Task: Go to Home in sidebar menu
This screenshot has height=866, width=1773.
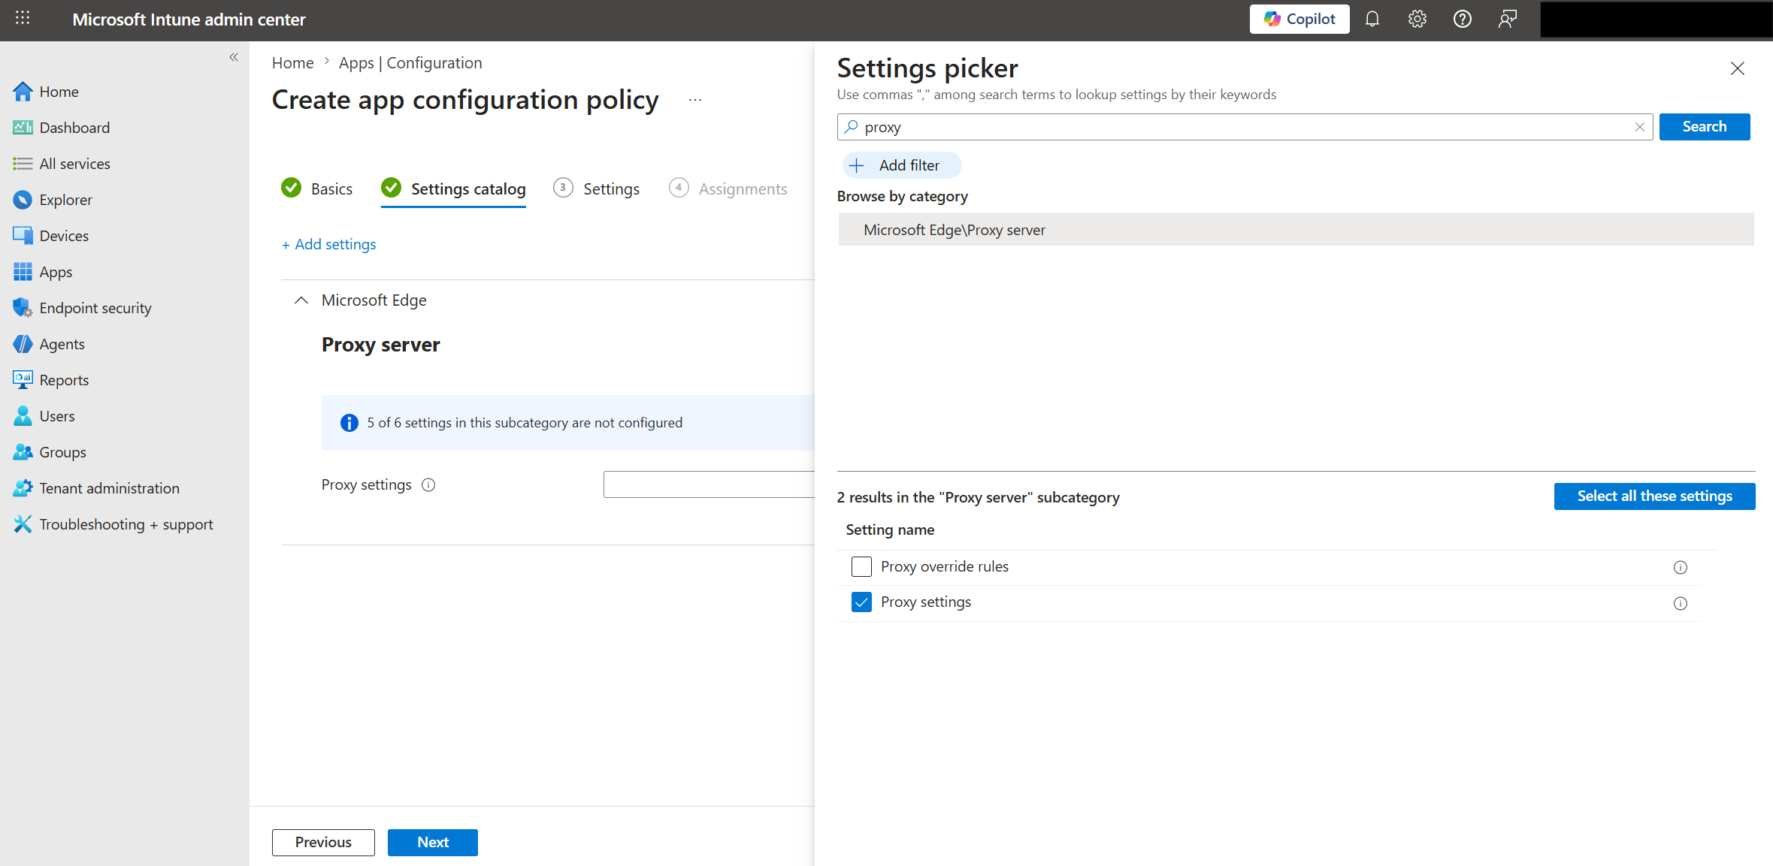Action: point(59,92)
